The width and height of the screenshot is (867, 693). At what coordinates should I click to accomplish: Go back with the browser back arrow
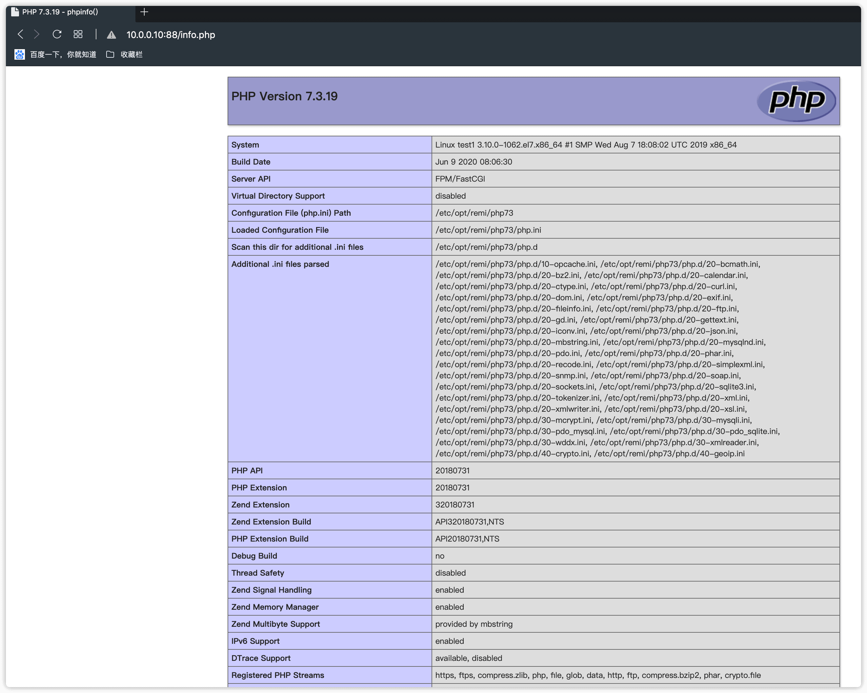click(x=20, y=34)
